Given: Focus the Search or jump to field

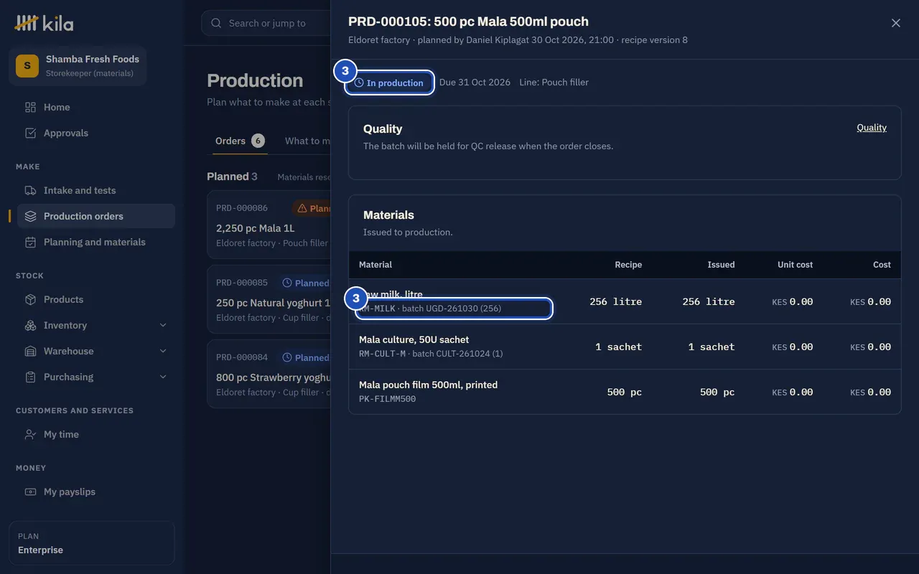Looking at the screenshot, I should [x=266, y=23].
